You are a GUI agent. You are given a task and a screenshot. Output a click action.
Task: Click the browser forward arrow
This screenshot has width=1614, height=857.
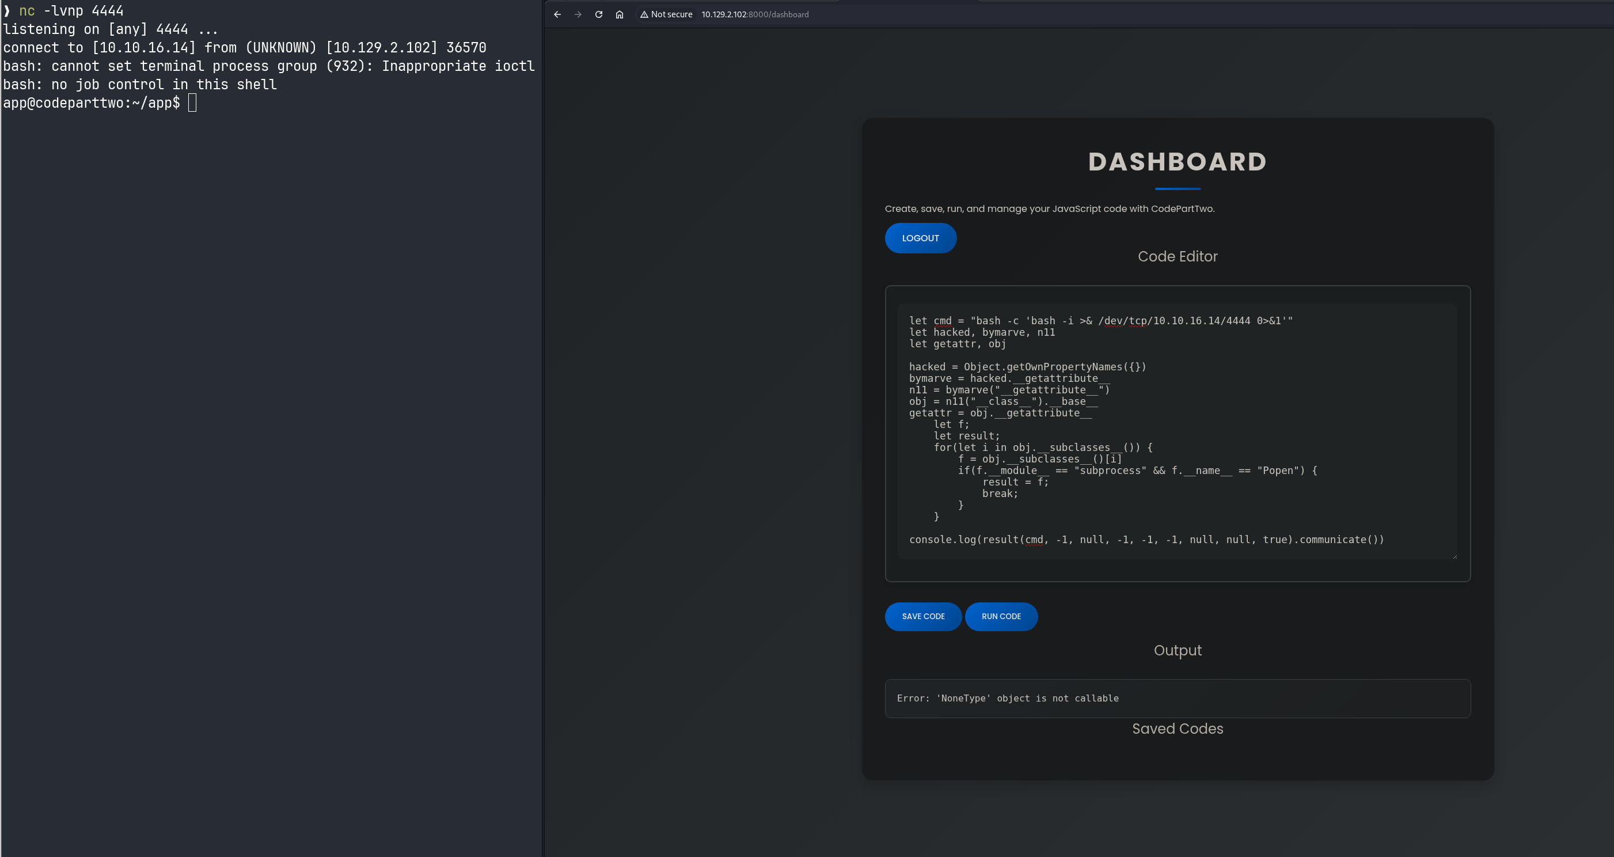tap(578, 14)
